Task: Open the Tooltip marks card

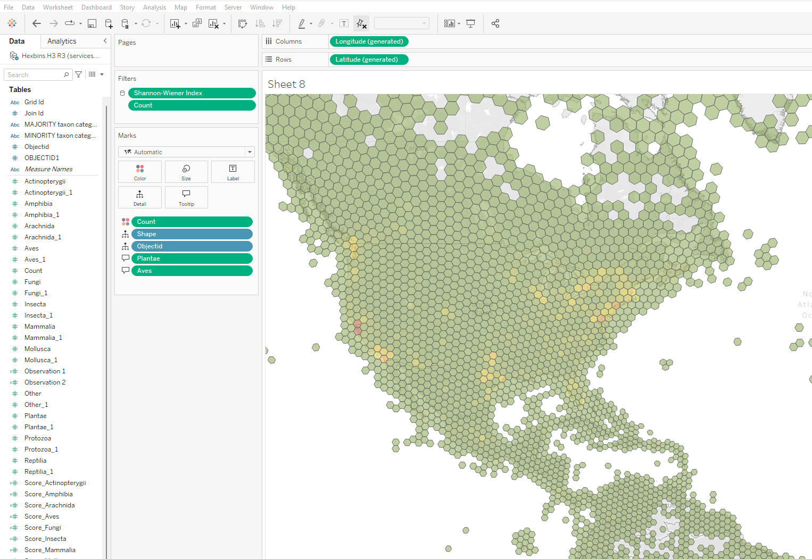Action: 186,197
